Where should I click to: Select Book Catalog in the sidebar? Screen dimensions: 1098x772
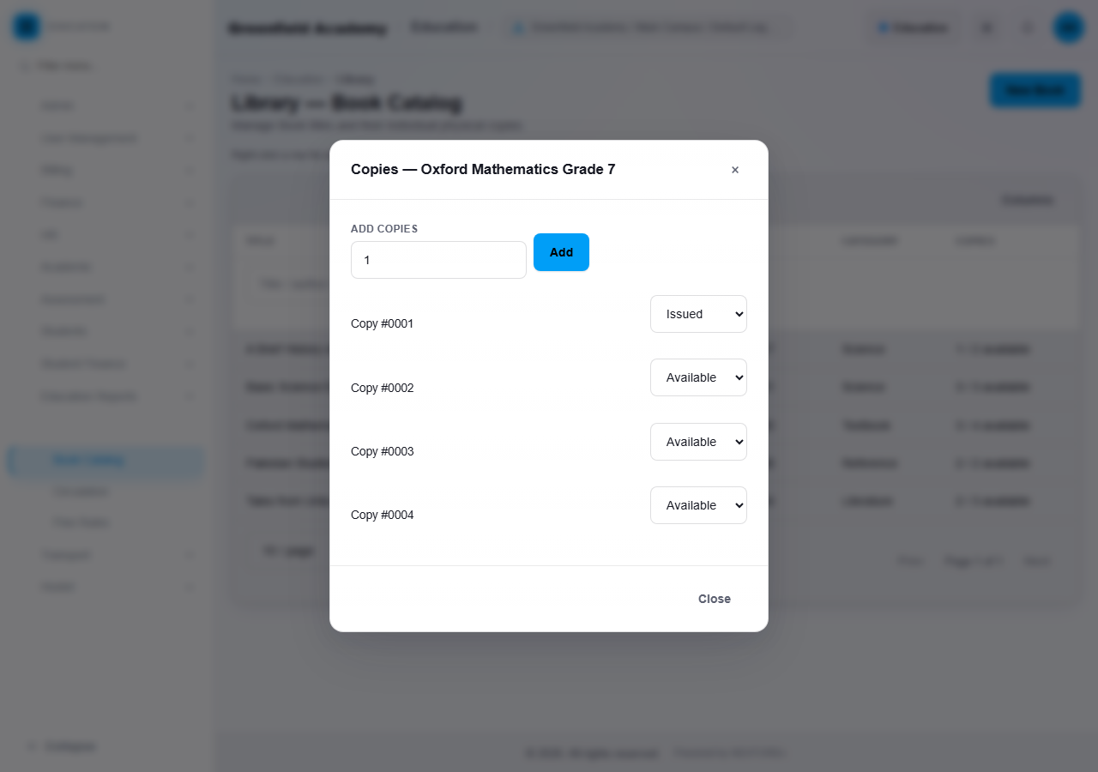tap(106, 461)
